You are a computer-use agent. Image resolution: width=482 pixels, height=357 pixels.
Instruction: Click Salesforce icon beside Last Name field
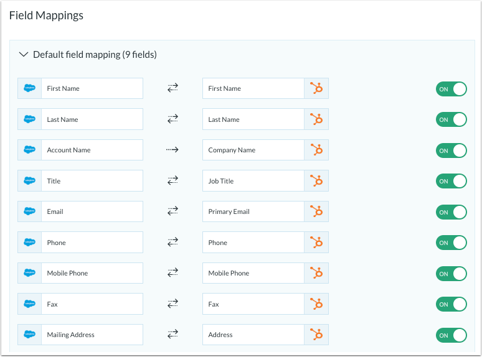[29, 119]
